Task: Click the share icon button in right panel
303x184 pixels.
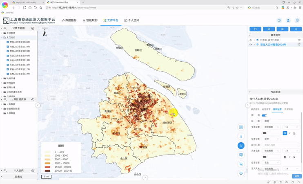Action: click(x=296, y=29)
